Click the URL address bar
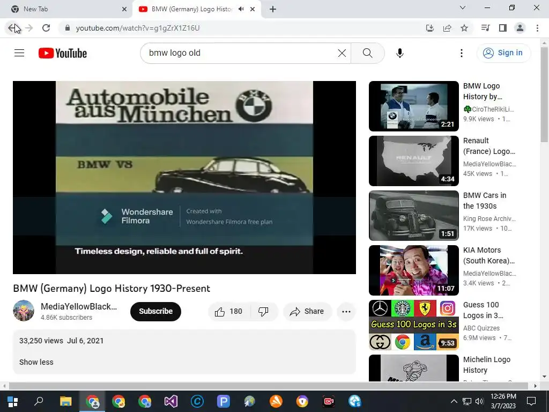549x412 pixels. pos(242,28)
